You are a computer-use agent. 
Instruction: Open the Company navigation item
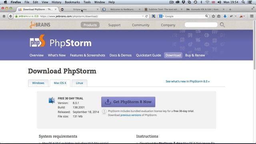point(168,25)
